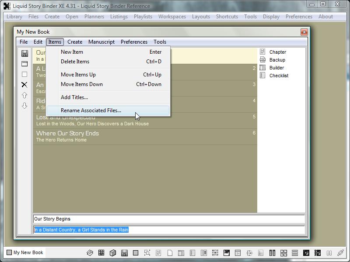Open the Checklist associated file
The width and height of the screenshot is (350, 262).
tap(278, 76)
